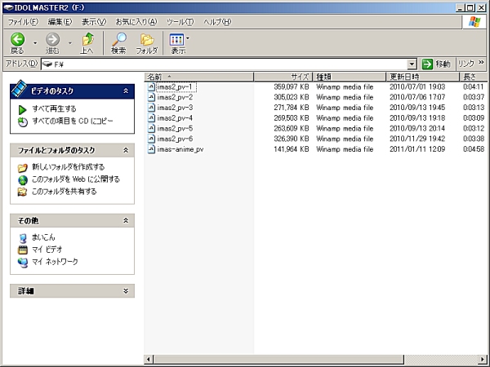Image resolution: width=490 pixels, height=367 pixels.
Task: Expand the Links toolbar chevron
Action: (x=481, y=62)
